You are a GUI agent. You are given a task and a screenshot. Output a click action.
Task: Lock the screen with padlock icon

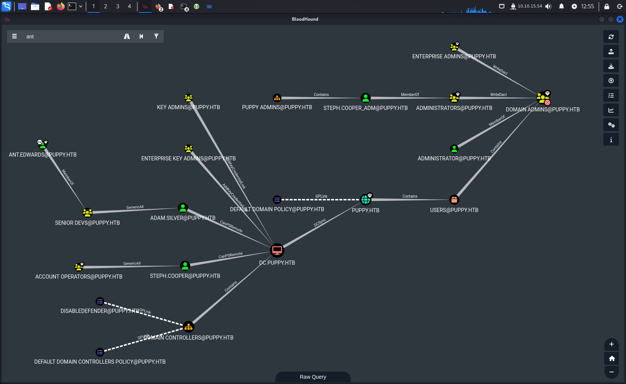click(607, 6)
